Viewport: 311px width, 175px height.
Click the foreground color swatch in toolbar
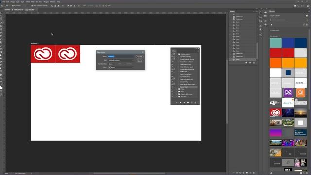point(1,87)
